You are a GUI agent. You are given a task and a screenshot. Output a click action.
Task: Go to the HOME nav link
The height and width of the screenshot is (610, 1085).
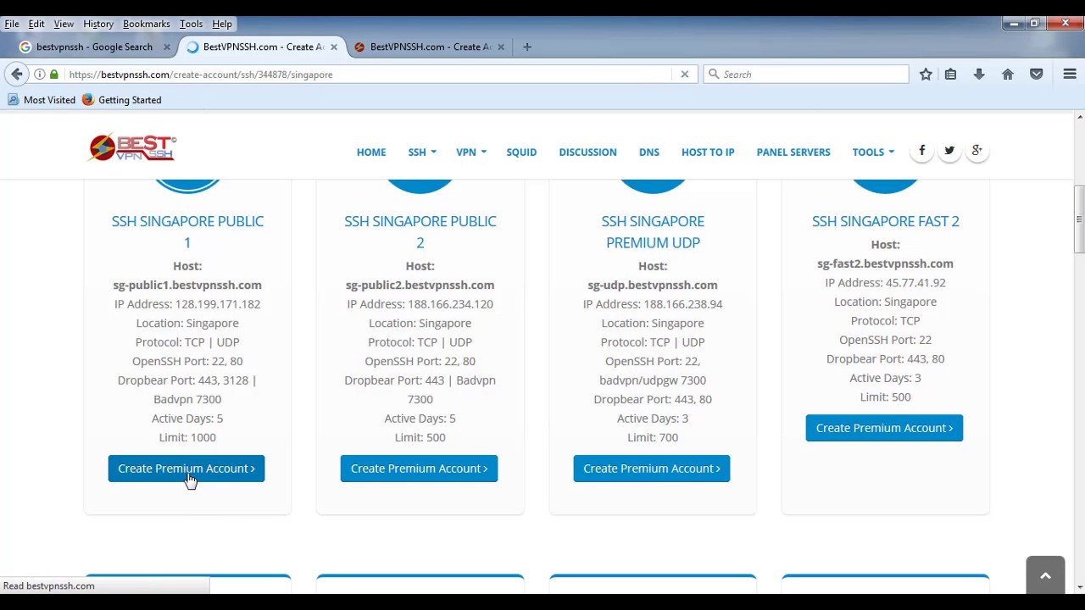tap(371, 152)
